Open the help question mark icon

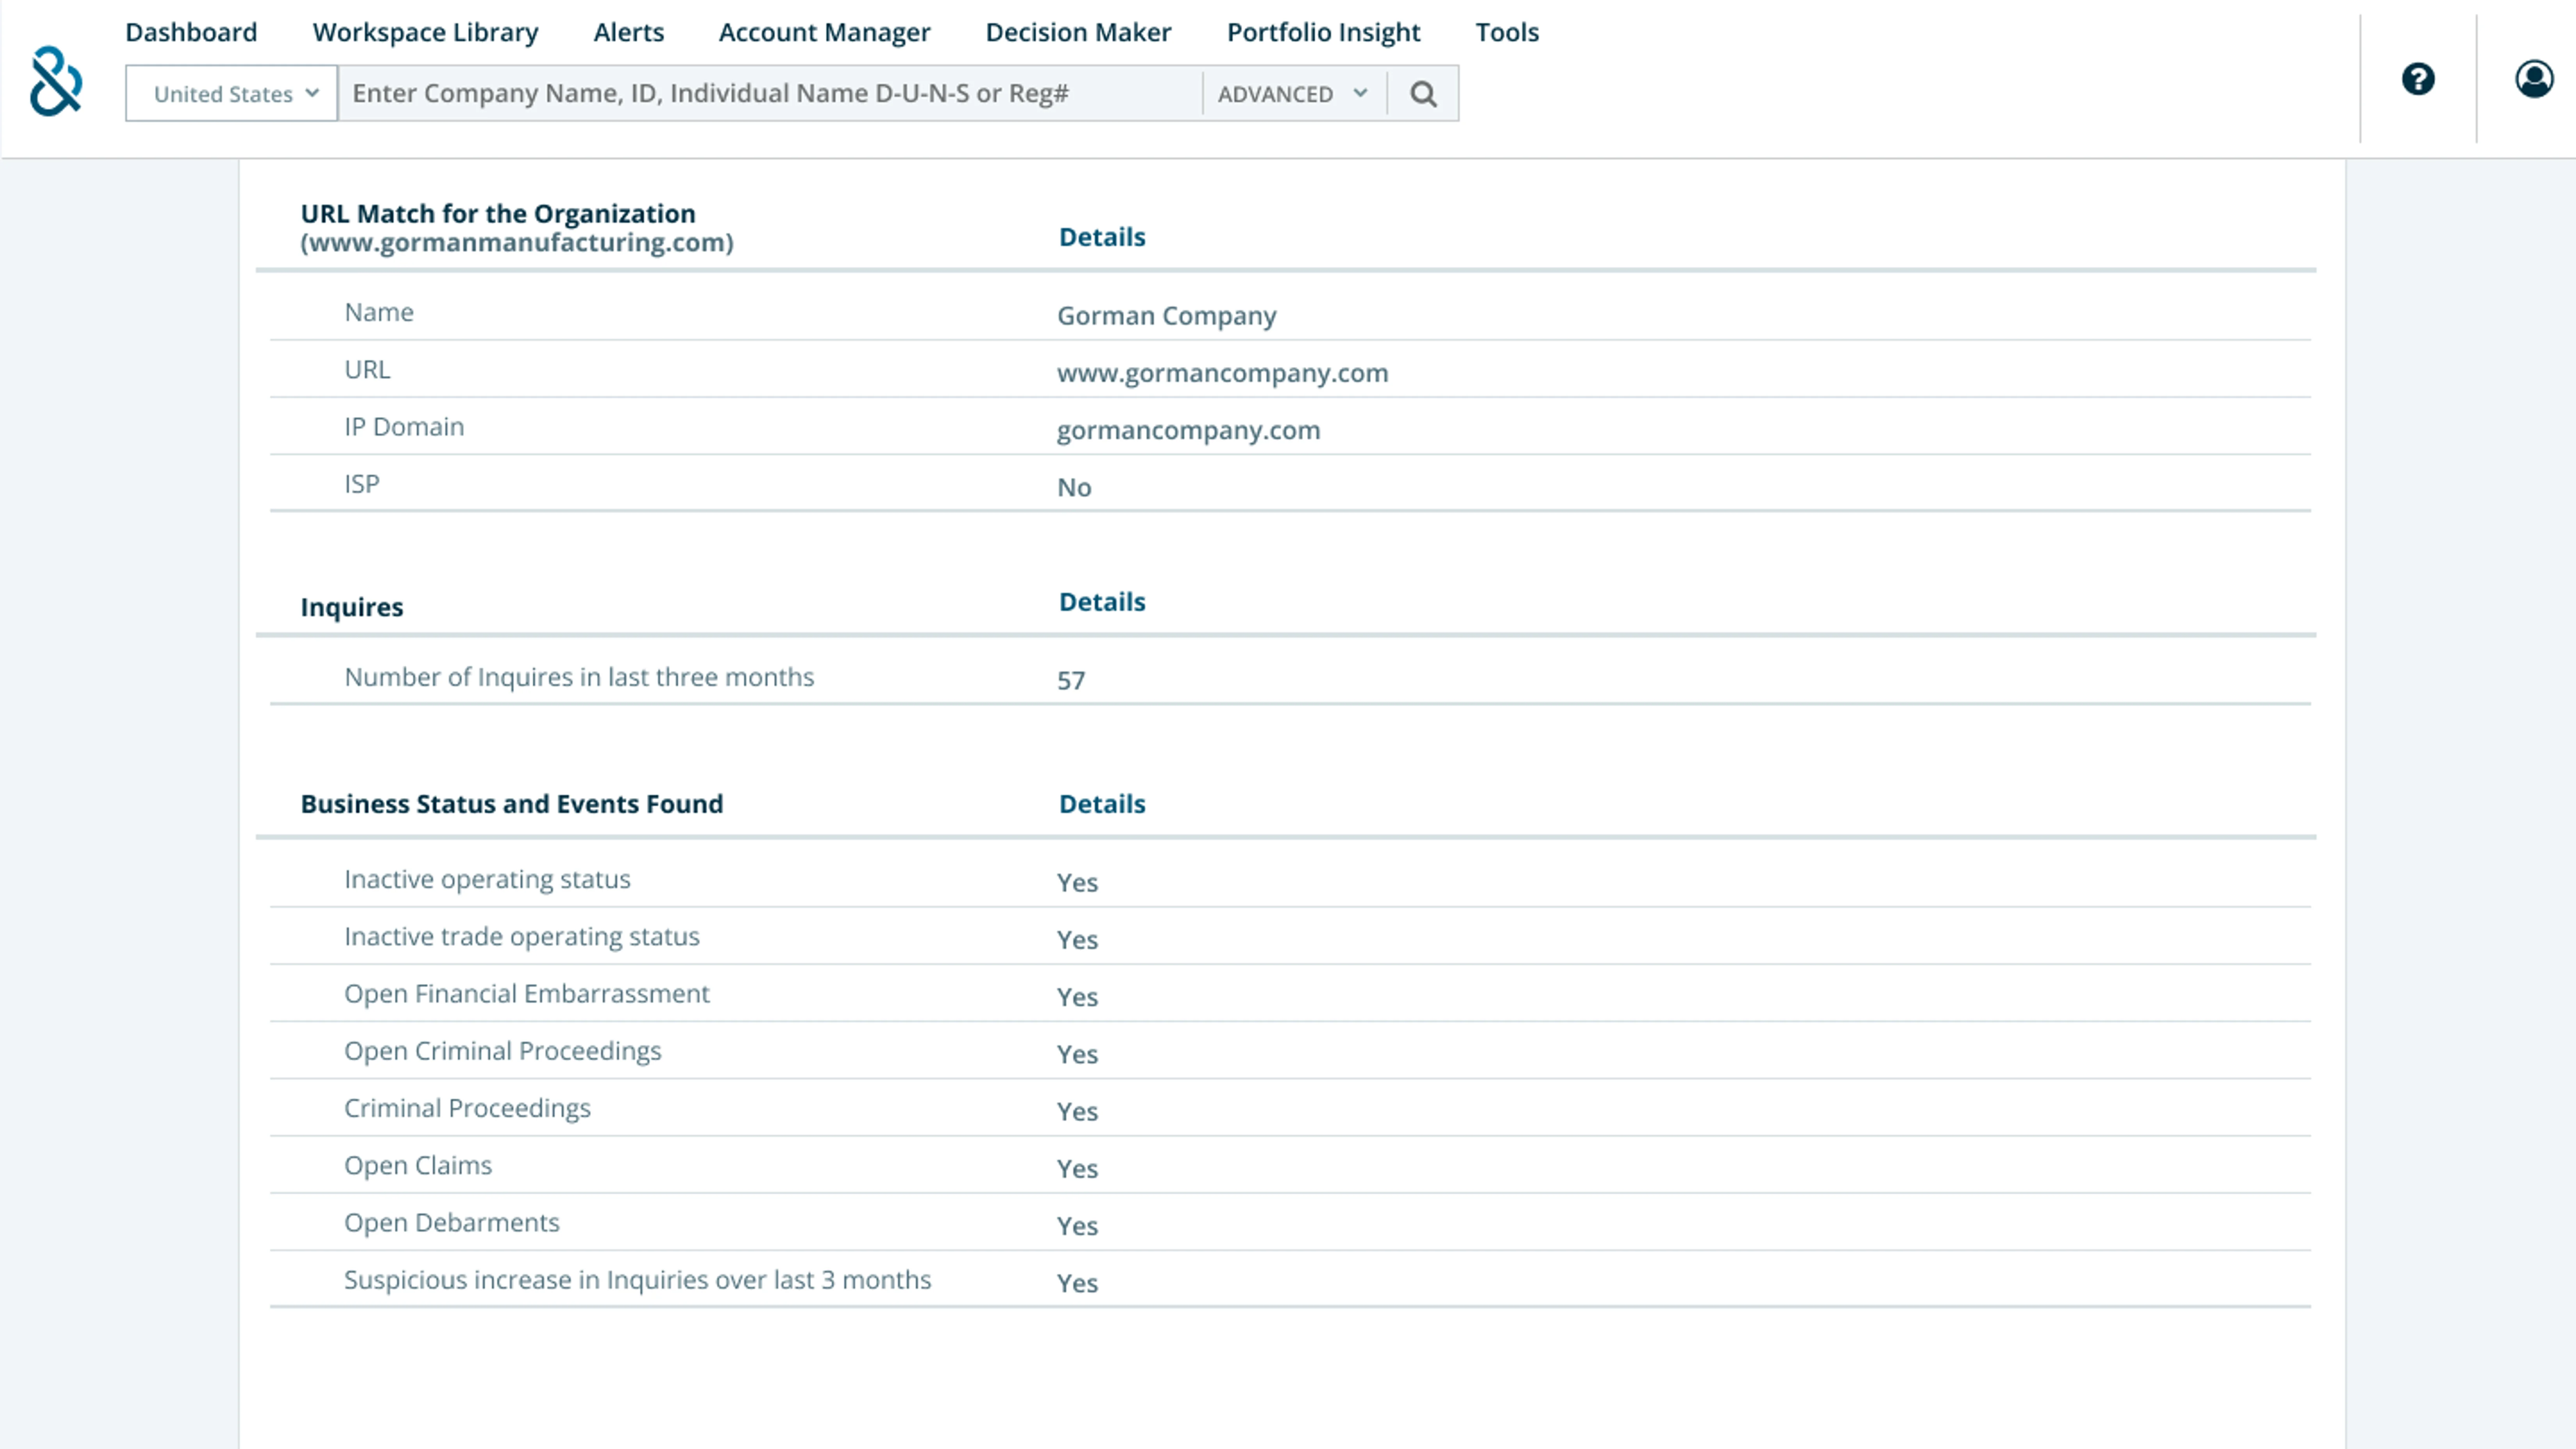(x=2418, y=79)
